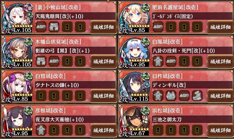Click last locked keyhole slot on 浜松城

(x=197, y=130)
